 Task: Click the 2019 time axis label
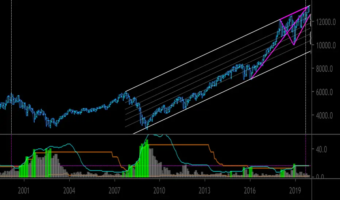[x=295, y=191]
